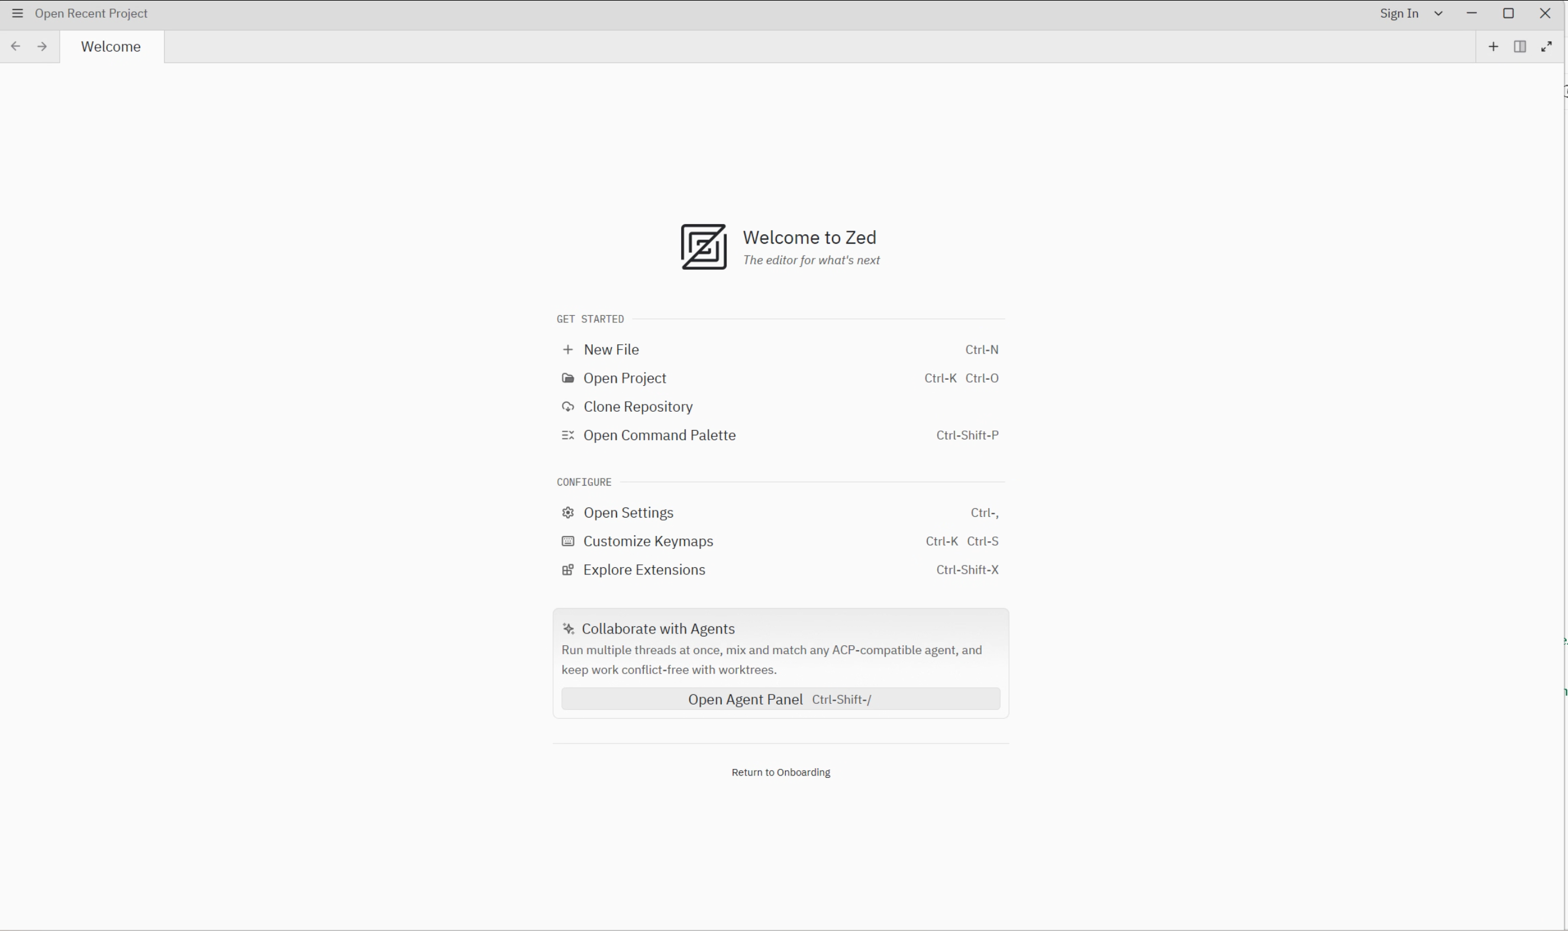Click the Collaborate with Agents title
The height and width of the screenshot is (931, 1568).
tap(658, 629)
